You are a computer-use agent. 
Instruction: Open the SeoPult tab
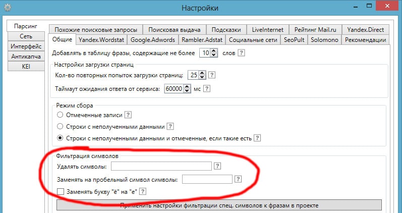[x=294, y=40]
